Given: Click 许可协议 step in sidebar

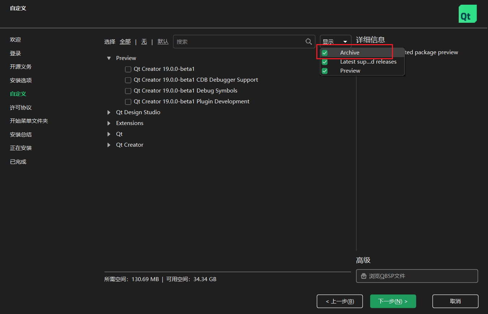Looking at the screenshot, I should (21, 108).
